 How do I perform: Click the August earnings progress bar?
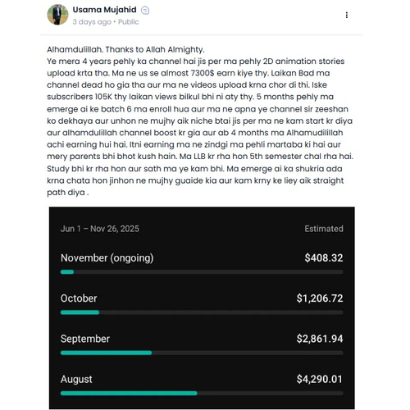pyautogui.click(x=202, y=394)
